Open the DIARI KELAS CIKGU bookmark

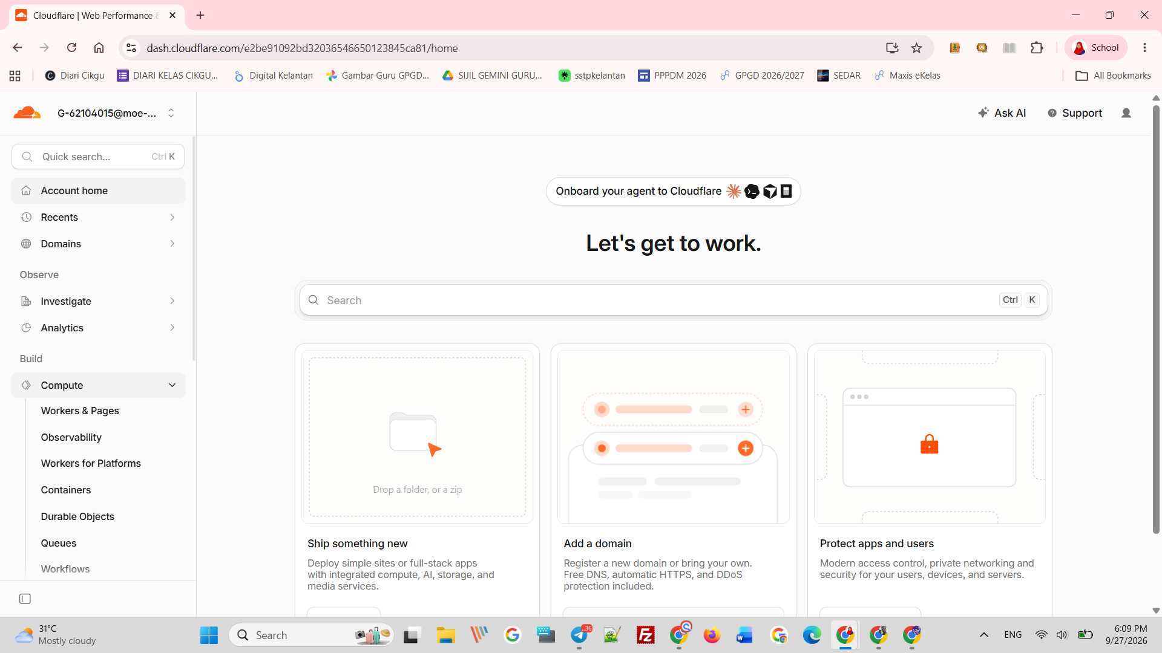[167, 76]
